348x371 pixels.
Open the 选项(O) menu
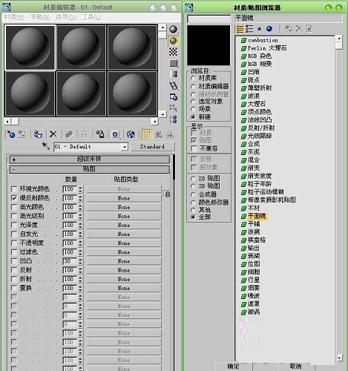pos(65,17)
